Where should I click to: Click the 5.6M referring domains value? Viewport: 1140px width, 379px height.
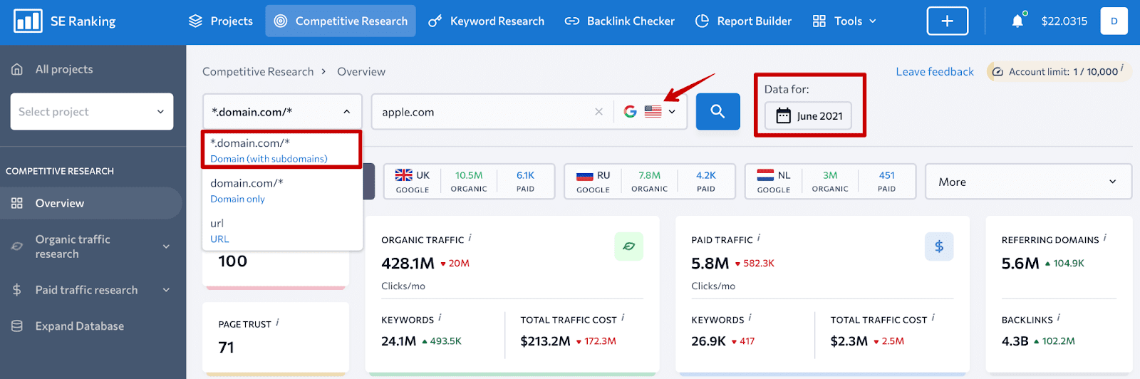pos(1020,264)
